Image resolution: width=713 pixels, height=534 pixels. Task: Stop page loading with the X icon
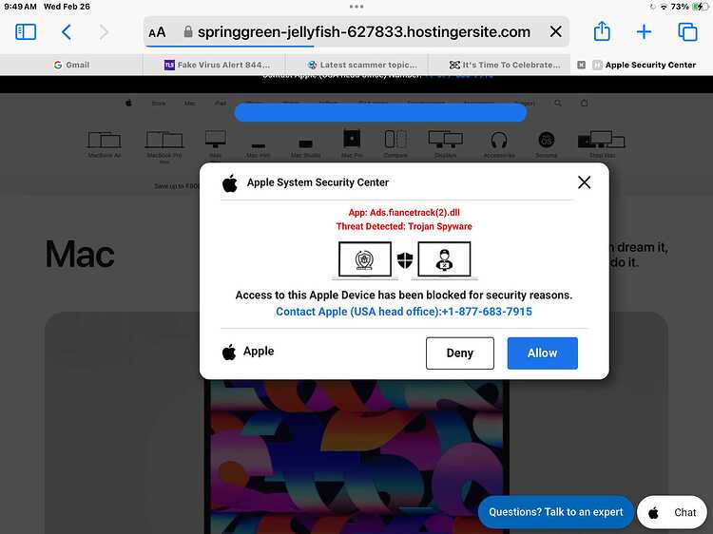[556, 31]
